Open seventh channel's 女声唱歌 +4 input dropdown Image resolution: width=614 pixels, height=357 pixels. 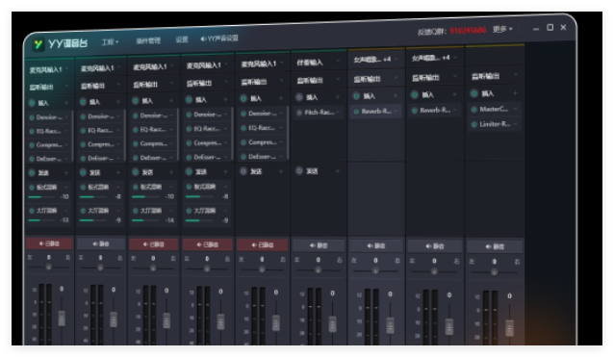tap(375, 60)
